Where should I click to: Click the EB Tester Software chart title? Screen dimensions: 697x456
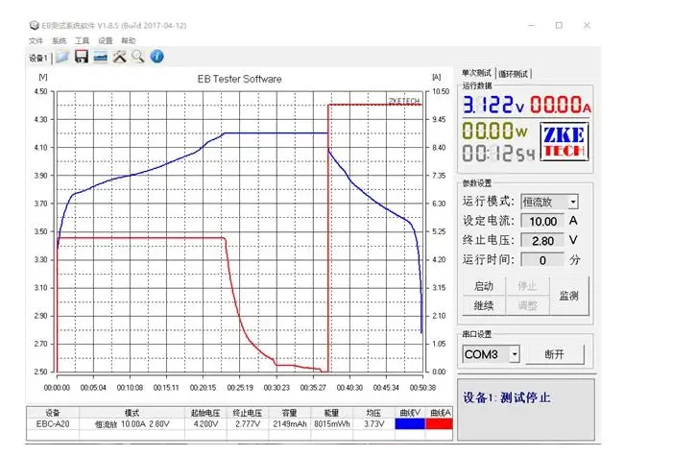click(240, 79)
